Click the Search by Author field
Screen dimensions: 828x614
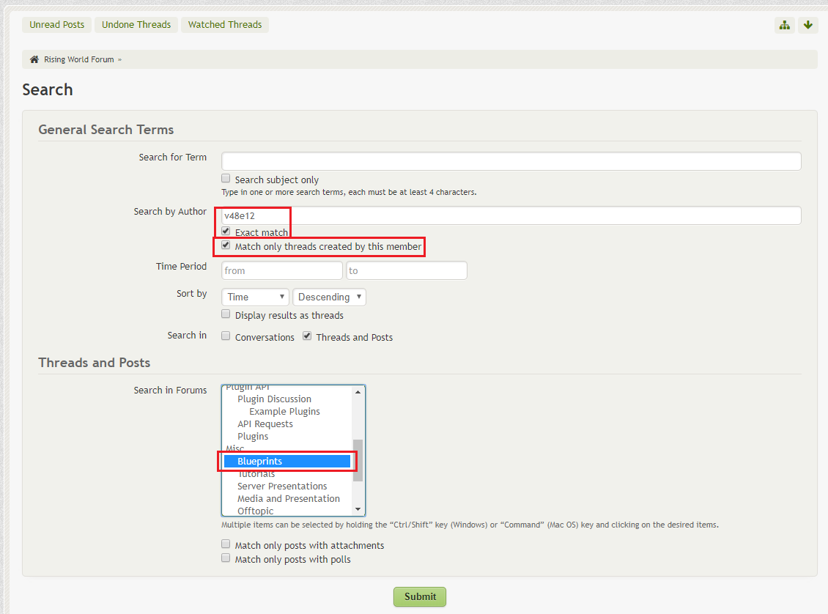tap(511, 215)
